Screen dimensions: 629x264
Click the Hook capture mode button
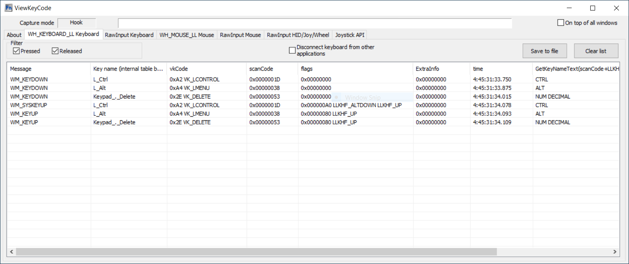[76, 23]
